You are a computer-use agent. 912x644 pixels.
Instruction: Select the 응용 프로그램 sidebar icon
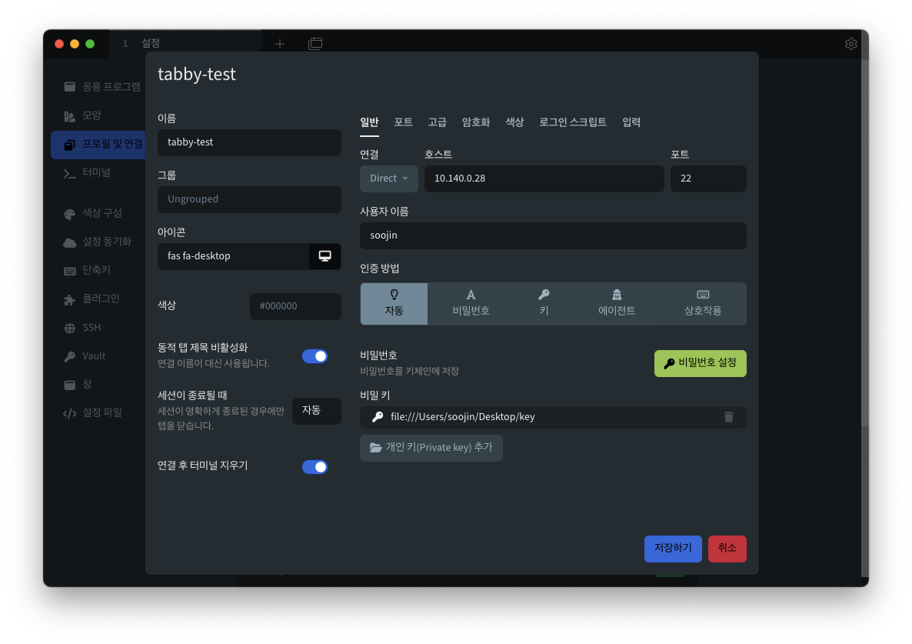pyautogui.click(x=70, y=87)
